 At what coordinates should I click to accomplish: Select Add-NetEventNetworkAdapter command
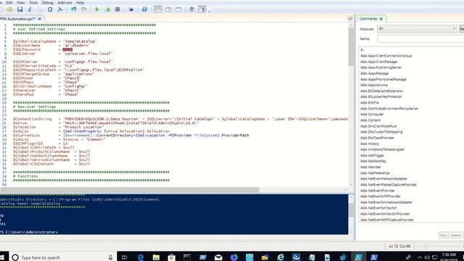(x=384, y=179)
